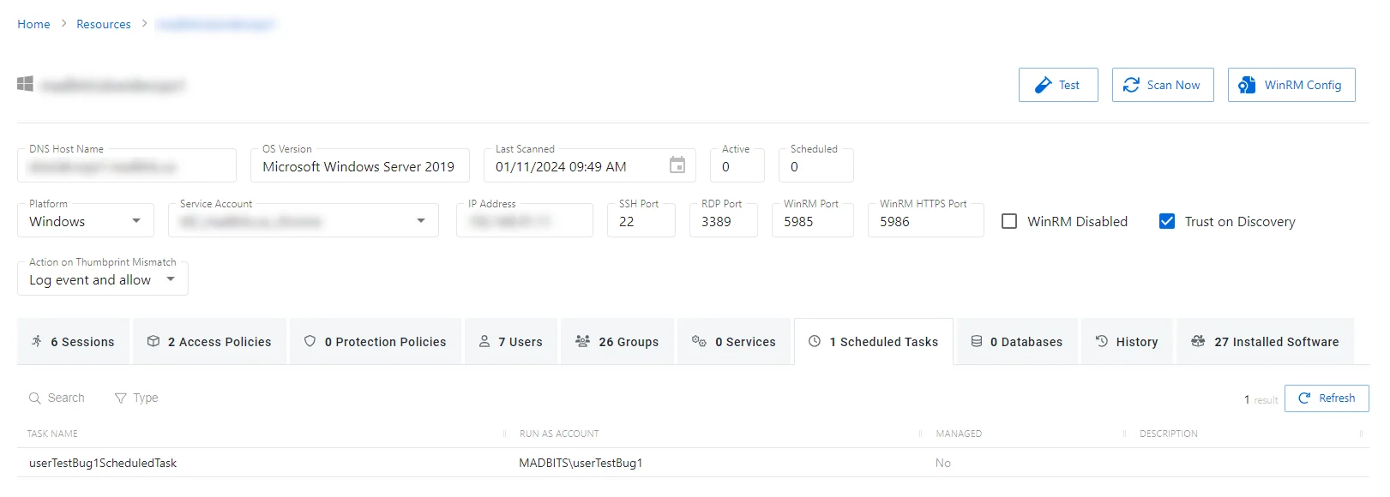Click the Installed Software package icon
The image size is (1390, 497).
[1198, 341]
